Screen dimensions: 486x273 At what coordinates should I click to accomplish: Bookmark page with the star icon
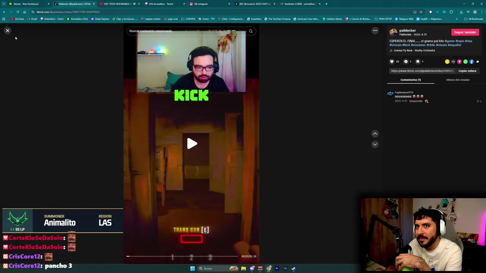pyautogui.click(x=421, y=12)
